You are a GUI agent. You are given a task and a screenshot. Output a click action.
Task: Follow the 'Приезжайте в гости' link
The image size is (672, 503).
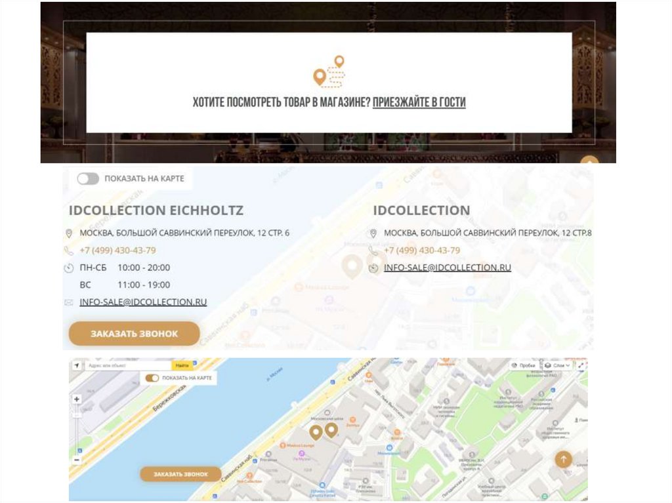pyautogui.click(x=419, y=102)
